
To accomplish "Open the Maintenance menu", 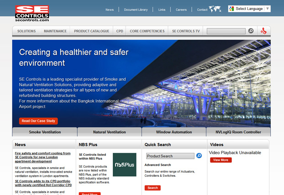I will coord(55,31).
